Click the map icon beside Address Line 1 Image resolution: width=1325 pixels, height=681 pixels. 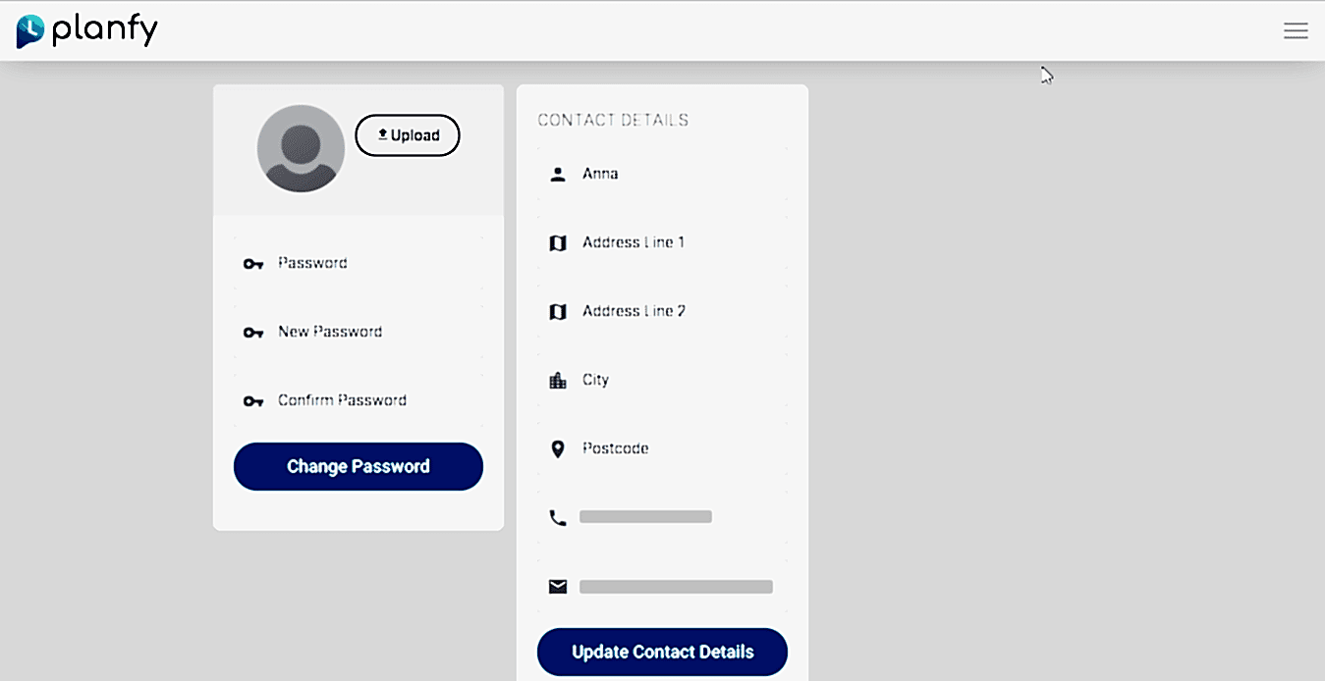pyautogui.click(x=558, y=243)
